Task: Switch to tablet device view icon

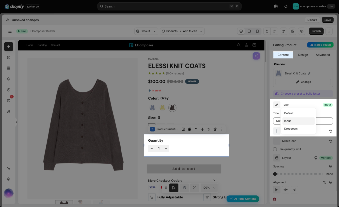Action: tap(249, 31)
